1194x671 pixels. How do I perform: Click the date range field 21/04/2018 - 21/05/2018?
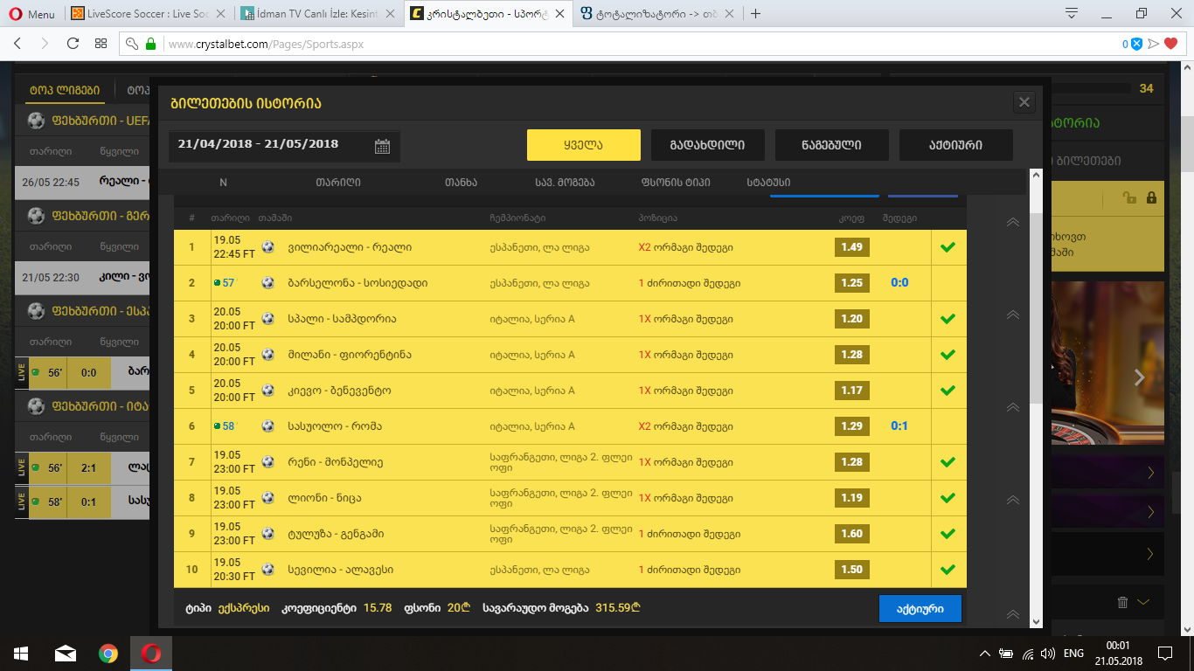(x=284, y=145)
